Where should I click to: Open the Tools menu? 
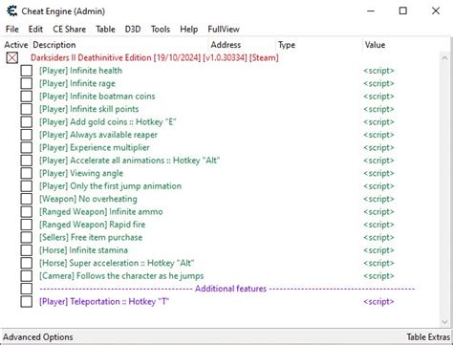[x=161, y=29]
